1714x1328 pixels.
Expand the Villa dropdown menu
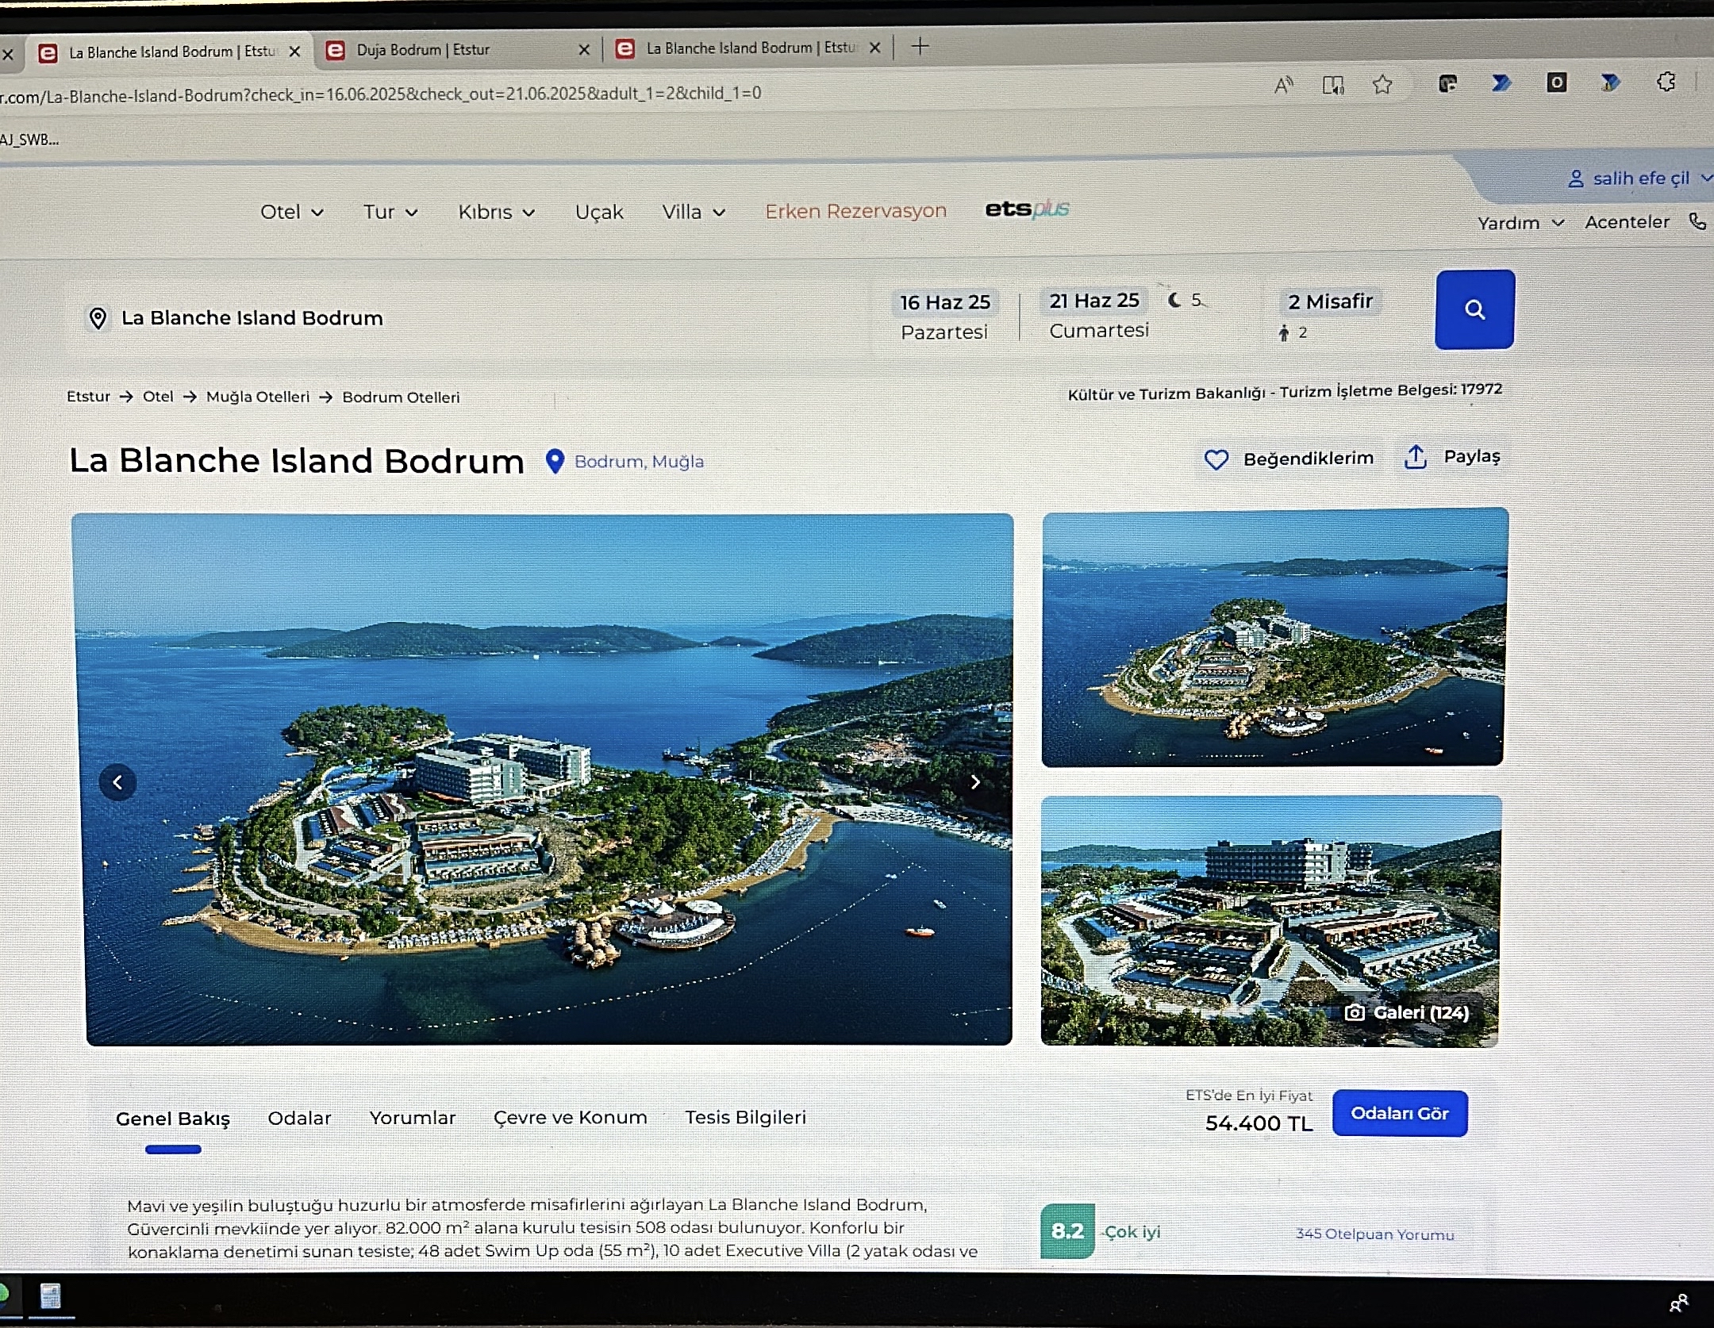(x=694, y=212)
